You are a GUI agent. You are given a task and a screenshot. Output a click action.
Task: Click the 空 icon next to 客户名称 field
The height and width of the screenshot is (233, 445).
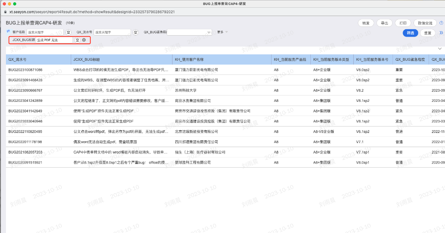tap(68, 32)
